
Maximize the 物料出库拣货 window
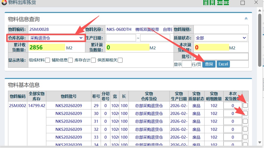pyautogui.click(x=242, y=3)
